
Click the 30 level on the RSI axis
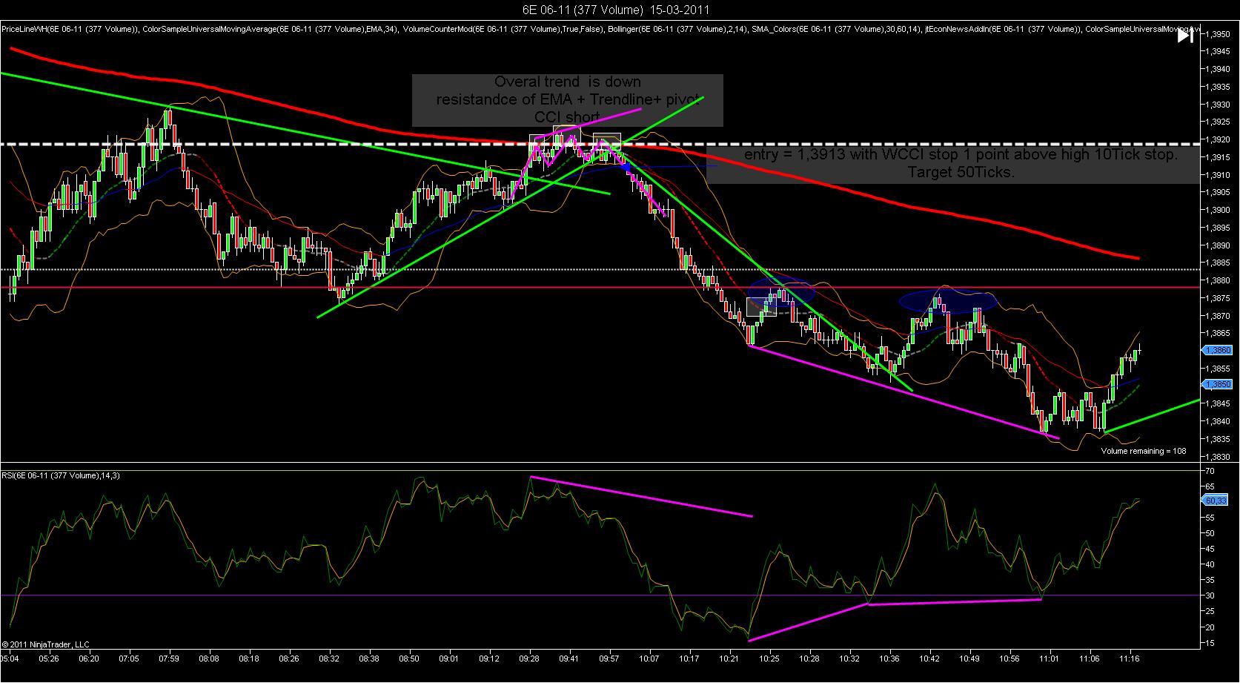tap(1210, 595)
